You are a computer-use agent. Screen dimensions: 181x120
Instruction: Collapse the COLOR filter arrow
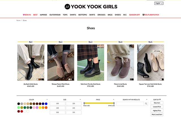coord(47,99)
